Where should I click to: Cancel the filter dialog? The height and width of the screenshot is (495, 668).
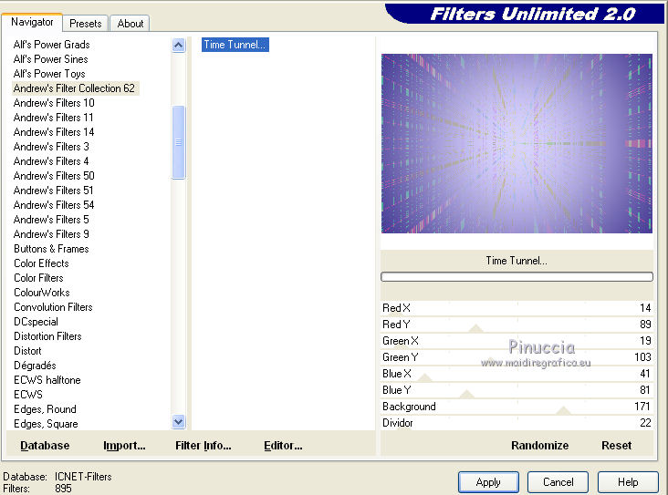(558, 482)
